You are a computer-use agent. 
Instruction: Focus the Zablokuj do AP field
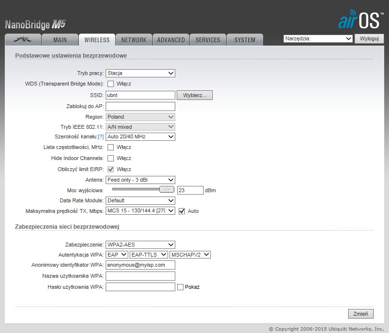tap(140, 106)
